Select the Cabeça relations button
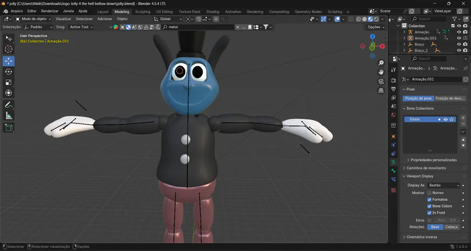The image size is (471, 251). tap(452, 227)
